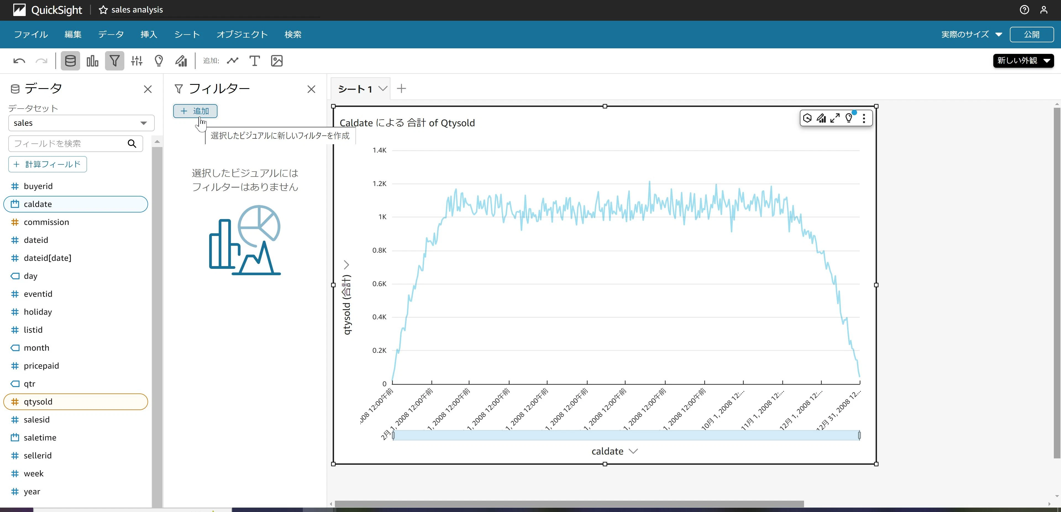Click the 計算フィールド button
This screenshot has width=1061, height=512.
point(47,164)
